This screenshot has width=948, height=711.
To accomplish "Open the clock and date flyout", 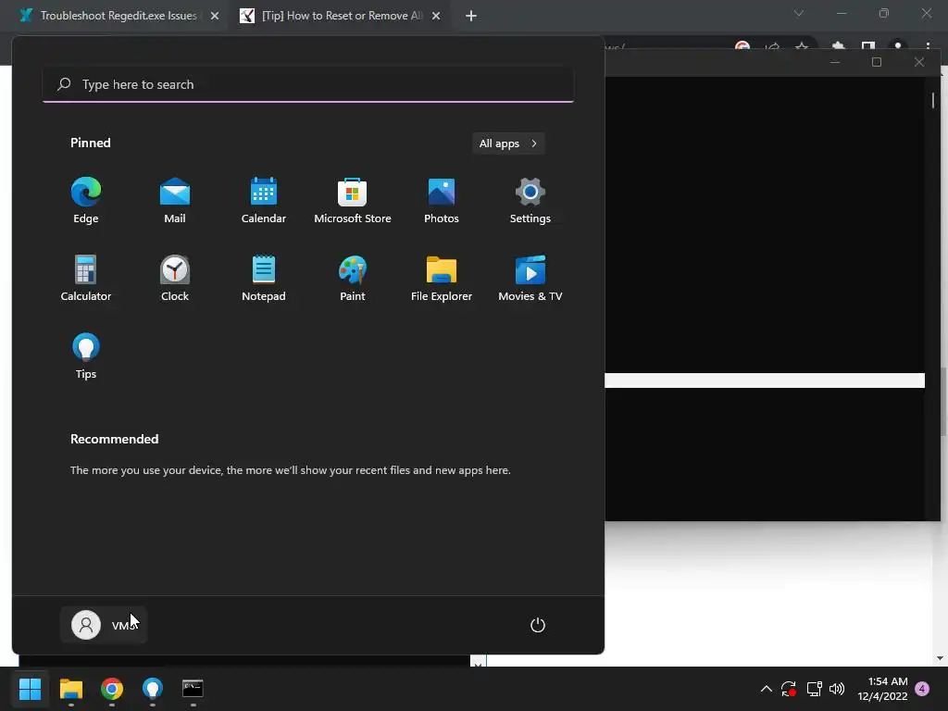I will coord(882,689).
